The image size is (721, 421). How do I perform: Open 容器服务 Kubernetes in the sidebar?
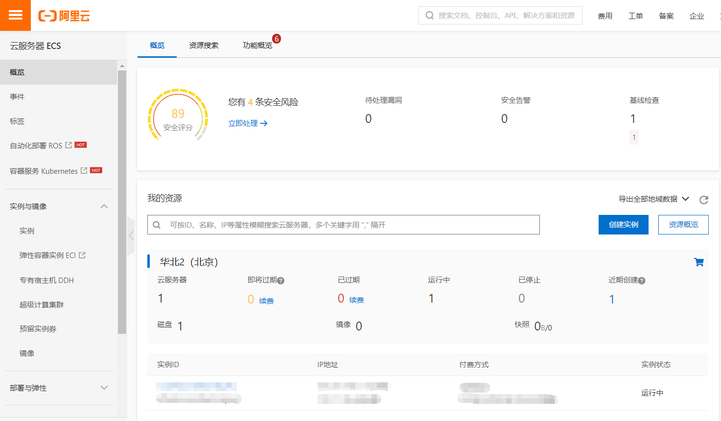[x=44, y=171]
